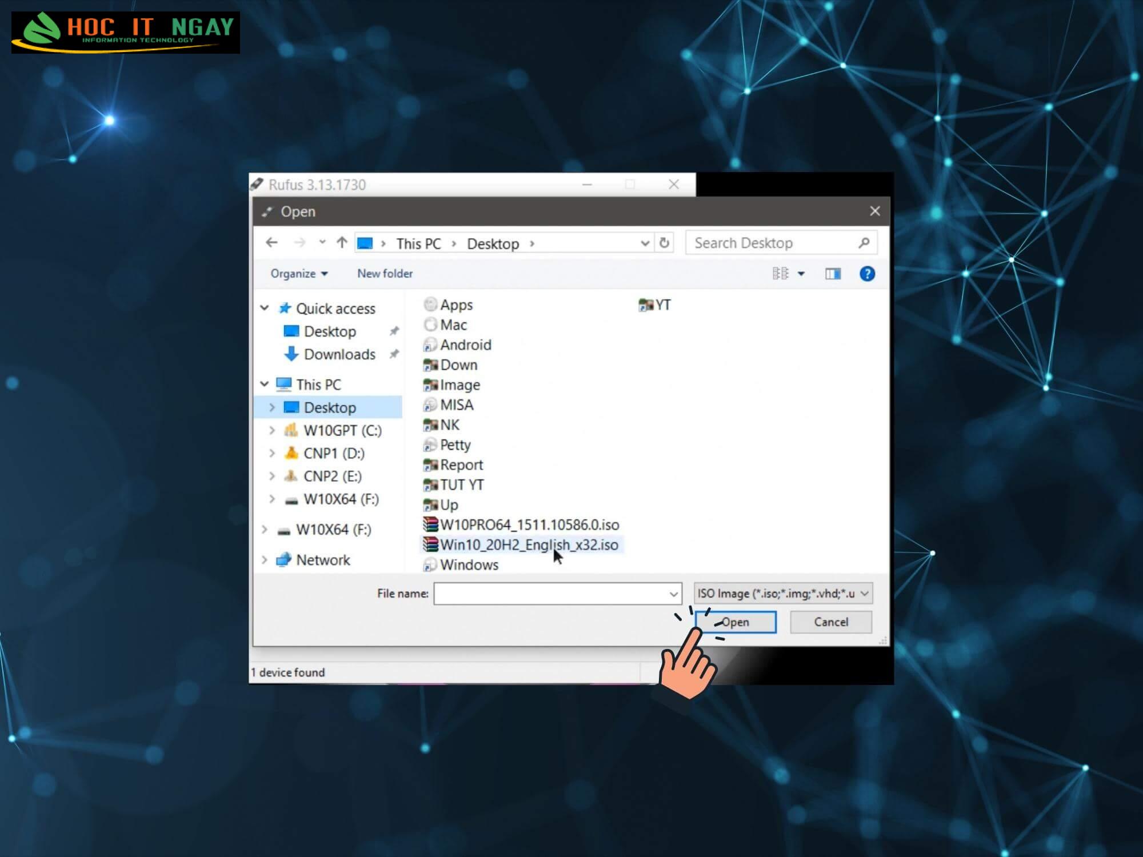Image resolution: width=1143 pixels, height=857 pixels.
Task: Select the Mac folder shortcut
Action: 446,325
